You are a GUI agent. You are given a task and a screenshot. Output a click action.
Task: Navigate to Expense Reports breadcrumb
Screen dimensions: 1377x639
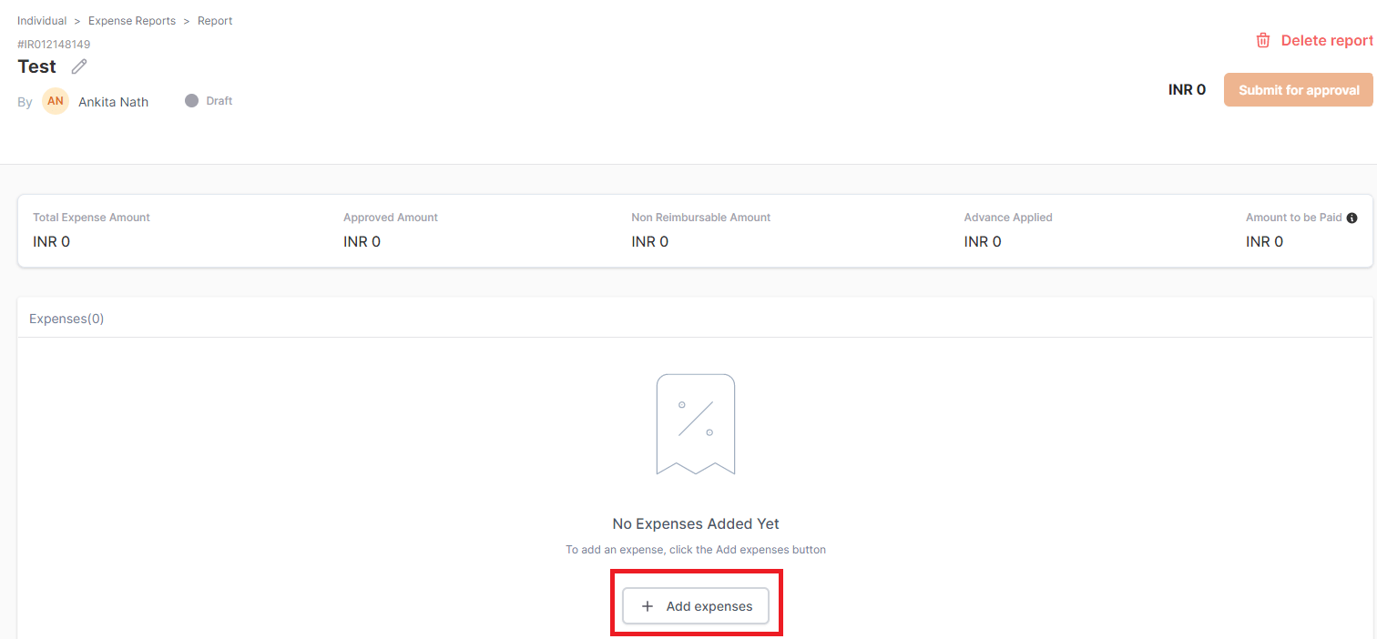pyautogui.click(x=132, y=21)
